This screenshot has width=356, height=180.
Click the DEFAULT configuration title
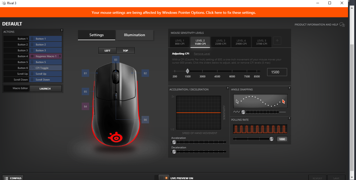[x=12, y=24]
